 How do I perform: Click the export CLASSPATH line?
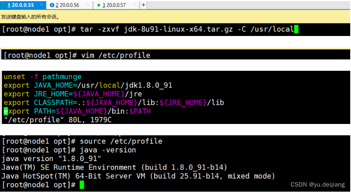[x=114, y=102]
